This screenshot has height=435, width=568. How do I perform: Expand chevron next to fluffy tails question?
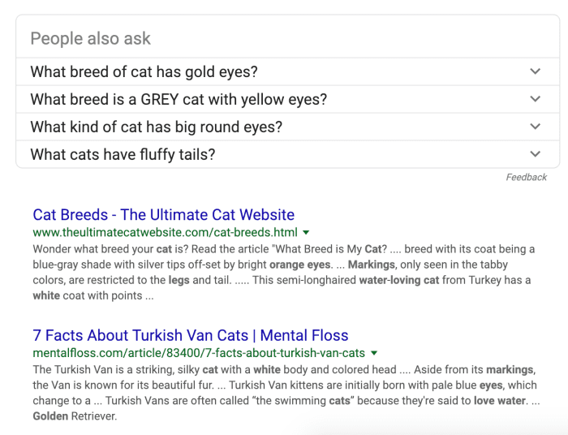click(x=535, y=154)
